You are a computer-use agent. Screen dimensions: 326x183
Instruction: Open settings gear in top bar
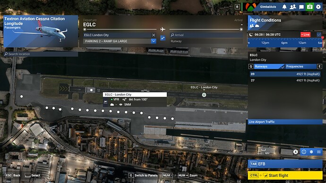click(318, 7)
